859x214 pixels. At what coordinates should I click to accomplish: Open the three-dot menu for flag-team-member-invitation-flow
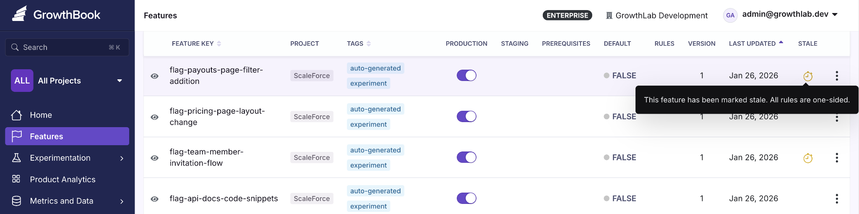[x=837, y=157]
